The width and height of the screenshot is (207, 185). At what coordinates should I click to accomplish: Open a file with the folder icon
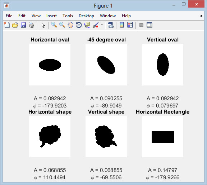click(x=15, y=25)
